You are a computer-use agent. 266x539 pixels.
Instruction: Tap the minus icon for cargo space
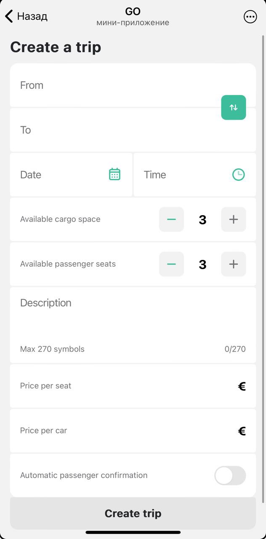[171, 219]
